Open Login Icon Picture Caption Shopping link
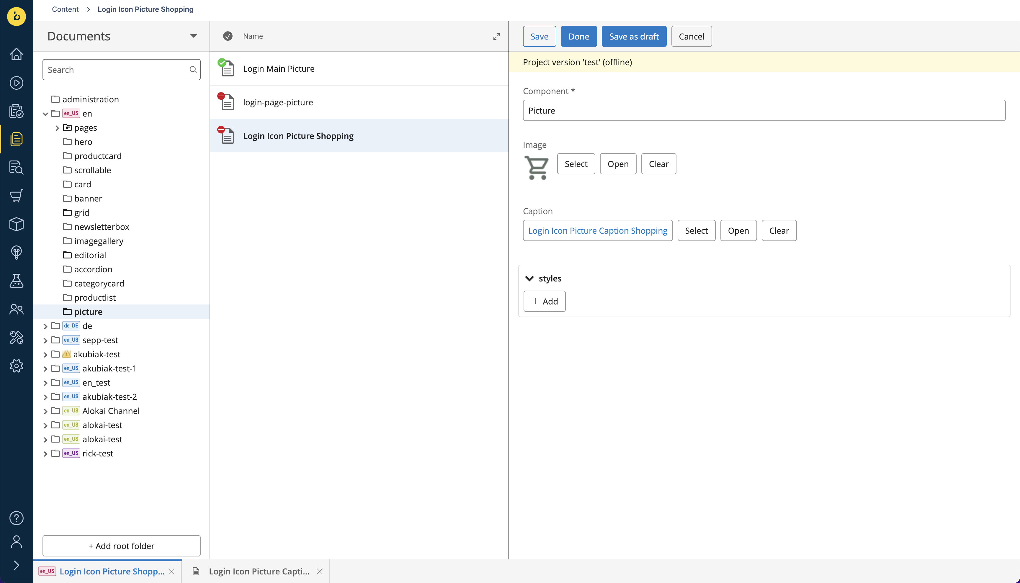Screen dimensions: 1020x583 pos(597,231)
